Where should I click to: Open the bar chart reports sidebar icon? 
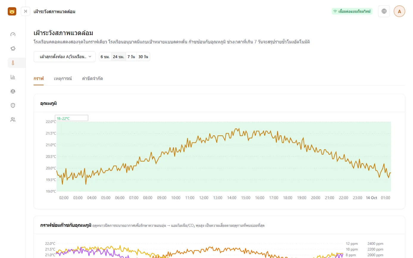pyautogui.click(x=13, y=77)
